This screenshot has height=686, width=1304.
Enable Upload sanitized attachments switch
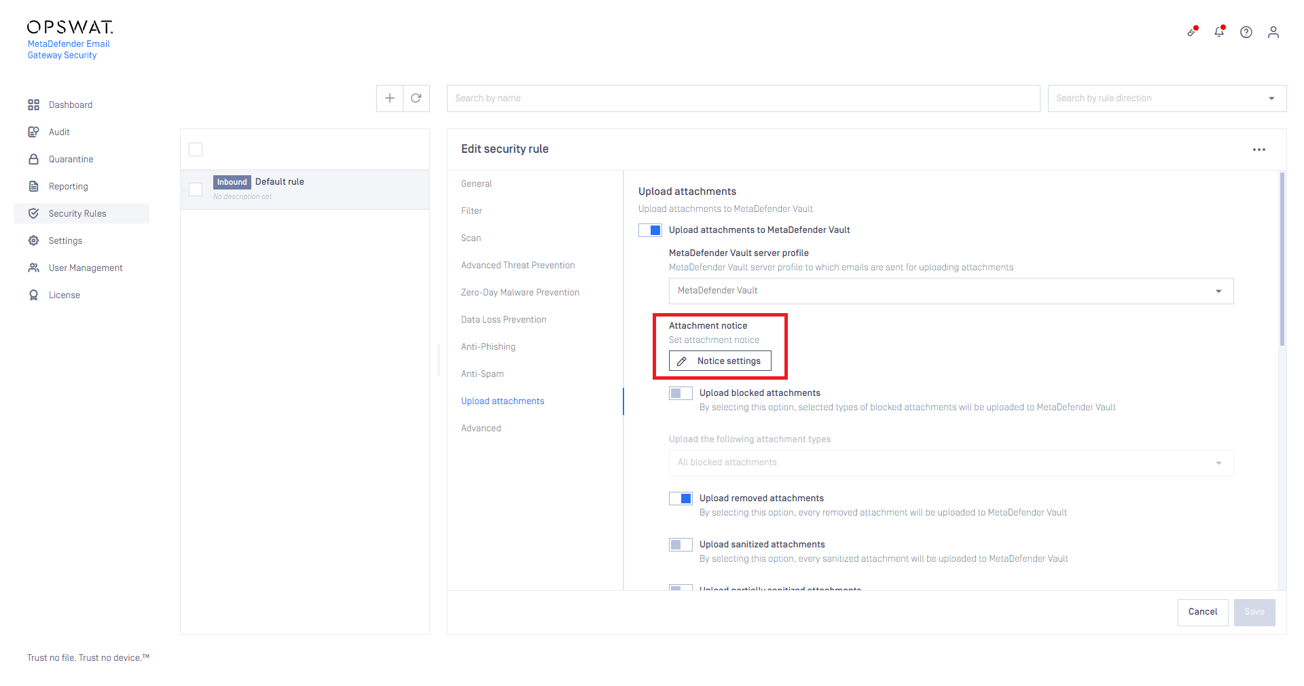(x=681, y=545)
